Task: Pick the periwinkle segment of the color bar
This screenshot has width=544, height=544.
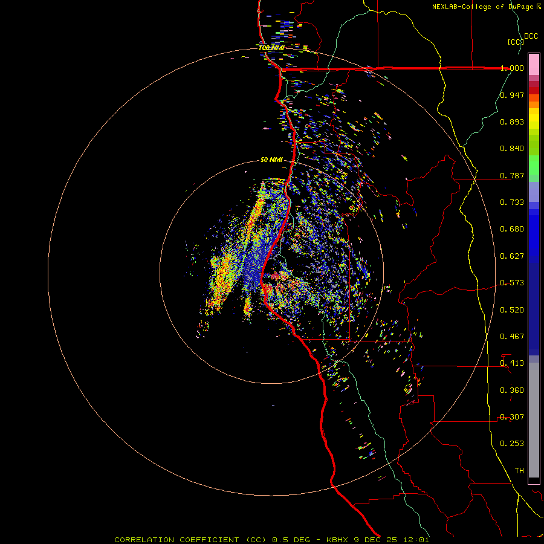Action: click(x=534, y=192)
